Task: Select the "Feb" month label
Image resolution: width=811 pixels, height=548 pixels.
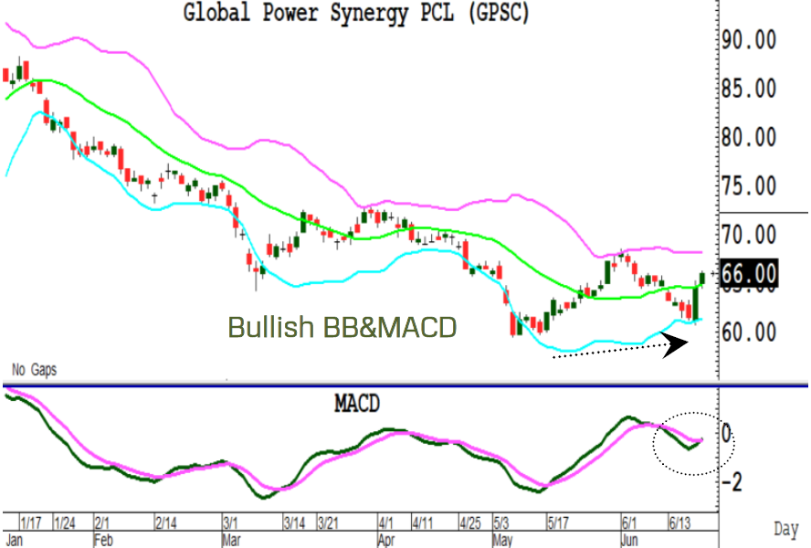Action: pos(103,540)
